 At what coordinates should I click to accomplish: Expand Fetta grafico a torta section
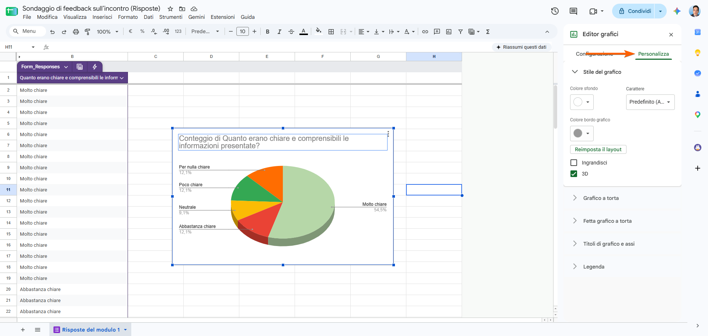[x=575, y=221]
